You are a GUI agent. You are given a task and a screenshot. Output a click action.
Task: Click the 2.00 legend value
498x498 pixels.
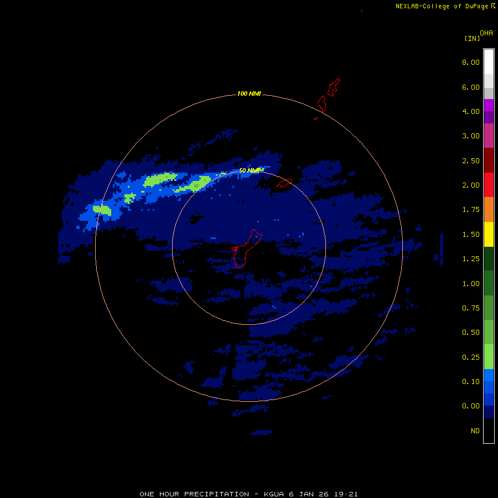coord(471,185)
